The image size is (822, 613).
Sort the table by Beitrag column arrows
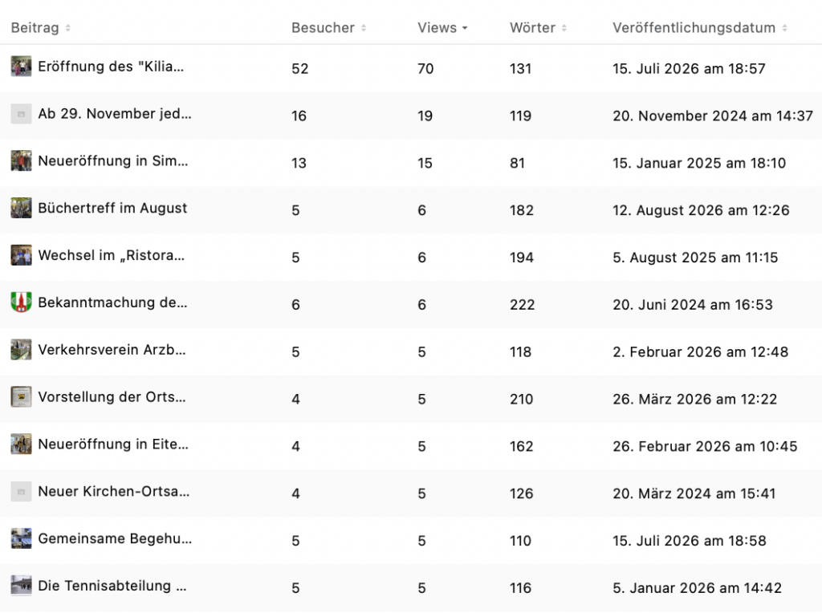click(x=68, y=28)
